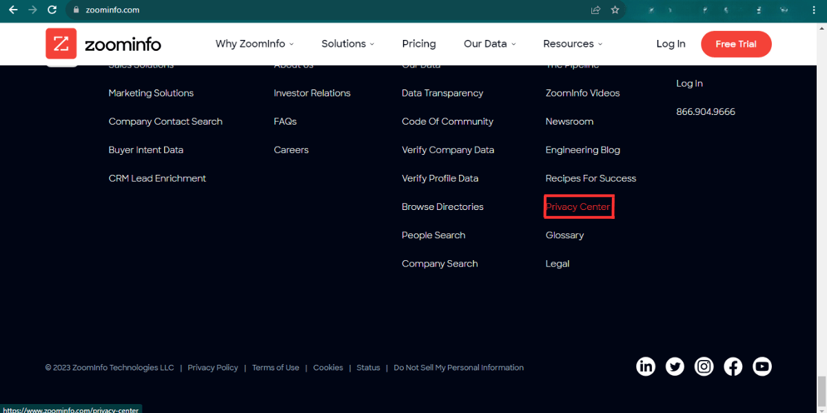Image resolution: width=827 pixels, height=413 pixels.
Task: Open the Privacy Policy footer link
Action: [x=212, y=368]
